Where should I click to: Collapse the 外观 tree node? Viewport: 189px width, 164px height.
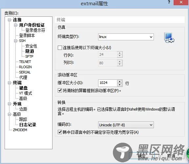tap(9, 104)
